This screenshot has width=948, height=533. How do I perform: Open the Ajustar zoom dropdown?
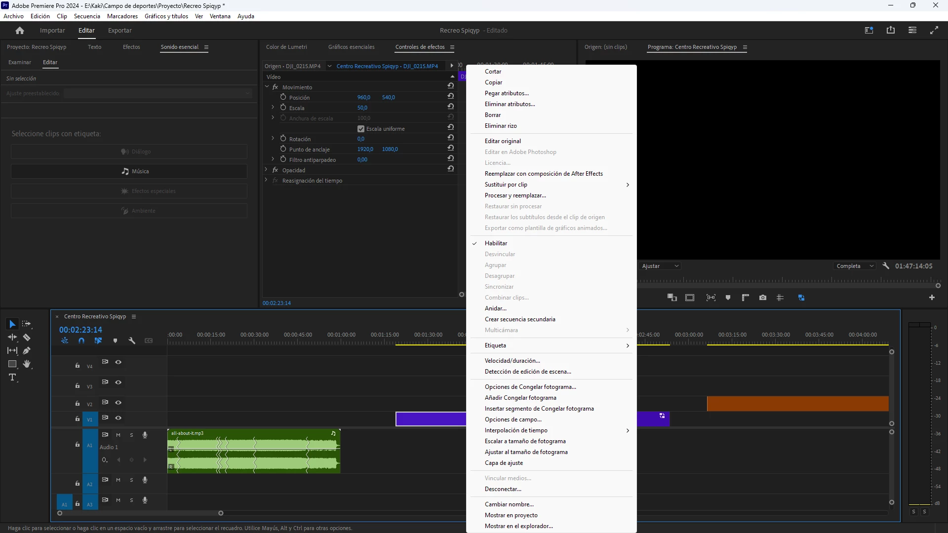pos(660,266)
